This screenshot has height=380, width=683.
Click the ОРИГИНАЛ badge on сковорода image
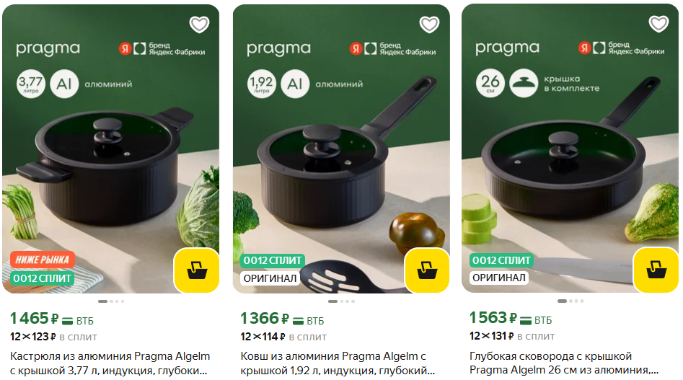point(499,278)
